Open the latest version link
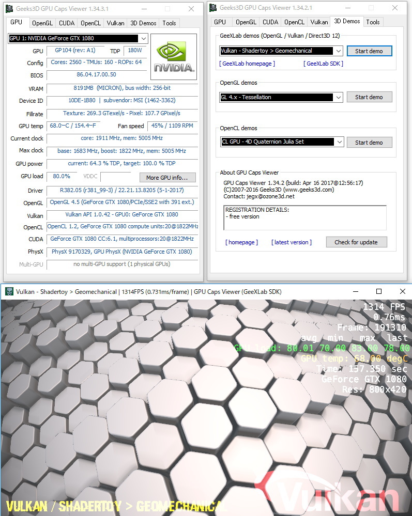Image resolution: width=412 pixels, height=516 pixels. 291,243
